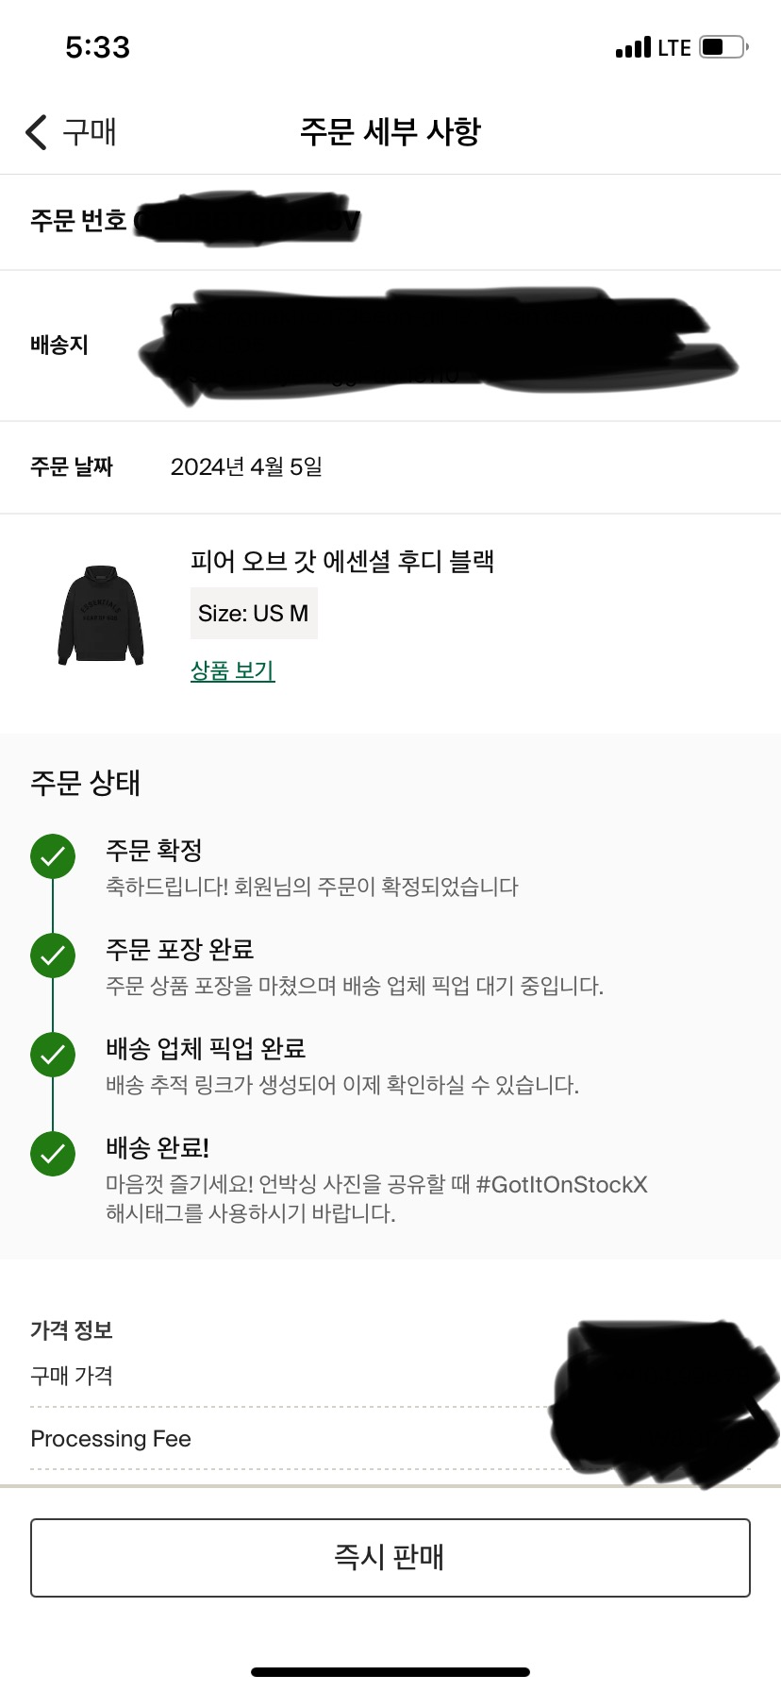The height and width of the screenshot is (1692, 781).
Task: Tap the cellular signal bars icon
Action: click(633, 47)
